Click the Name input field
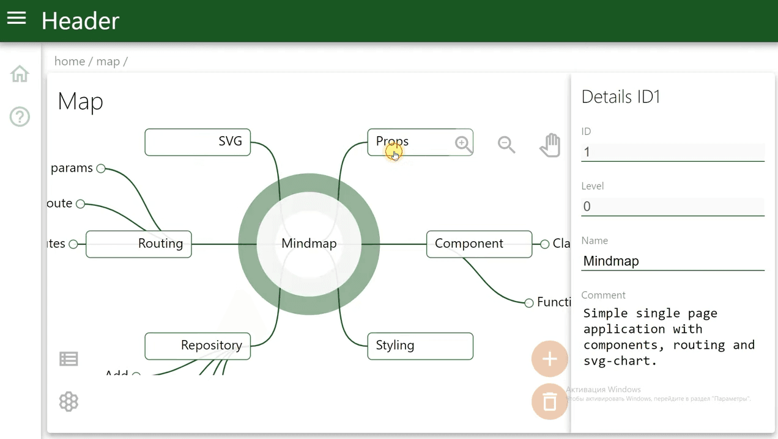This screenshot has width=778, height=439. [x=672, y=261]
